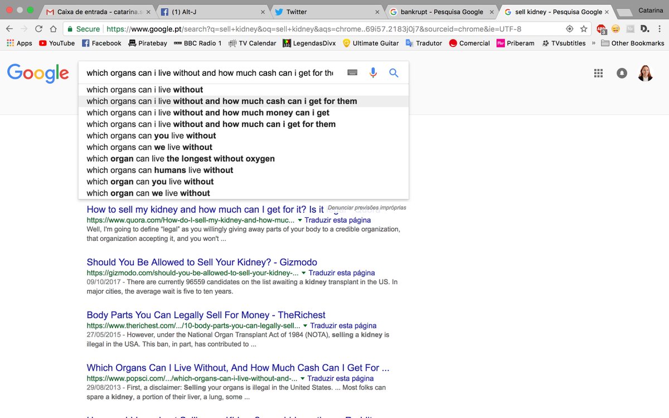Open Body Parts You Can Legally Sell For Money result
669x418 pixels.
206,315
